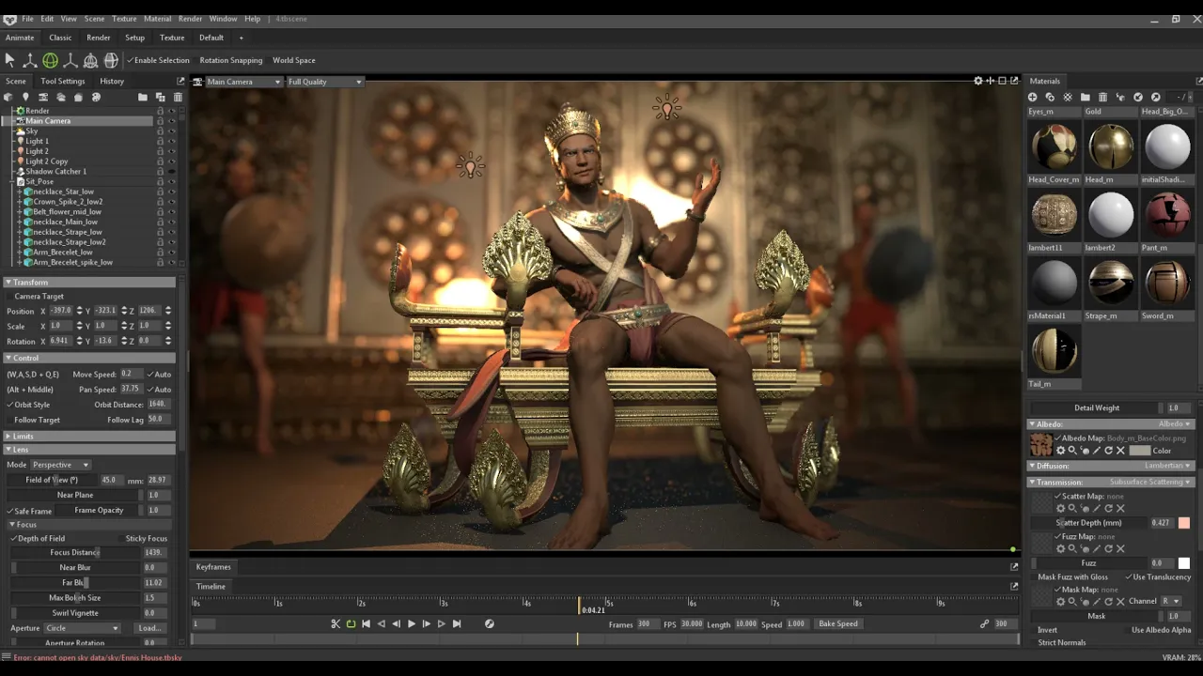
Task: Open the Full Quality dropdown
Action: pos(325,82)
